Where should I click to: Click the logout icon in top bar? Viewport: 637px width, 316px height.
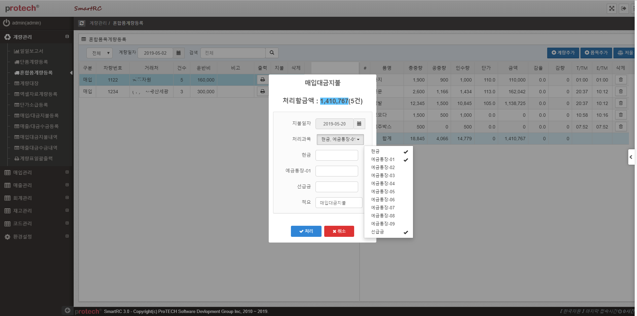[624, 8]
